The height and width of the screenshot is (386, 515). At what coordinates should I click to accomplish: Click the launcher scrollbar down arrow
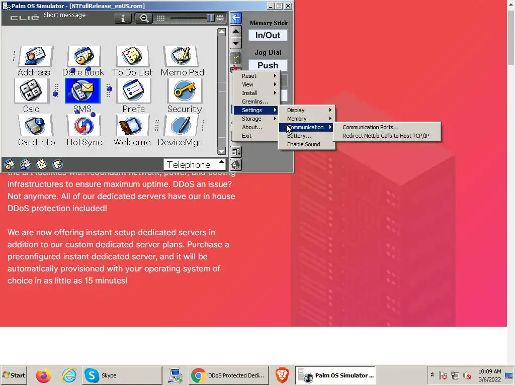tap(222, 151)
